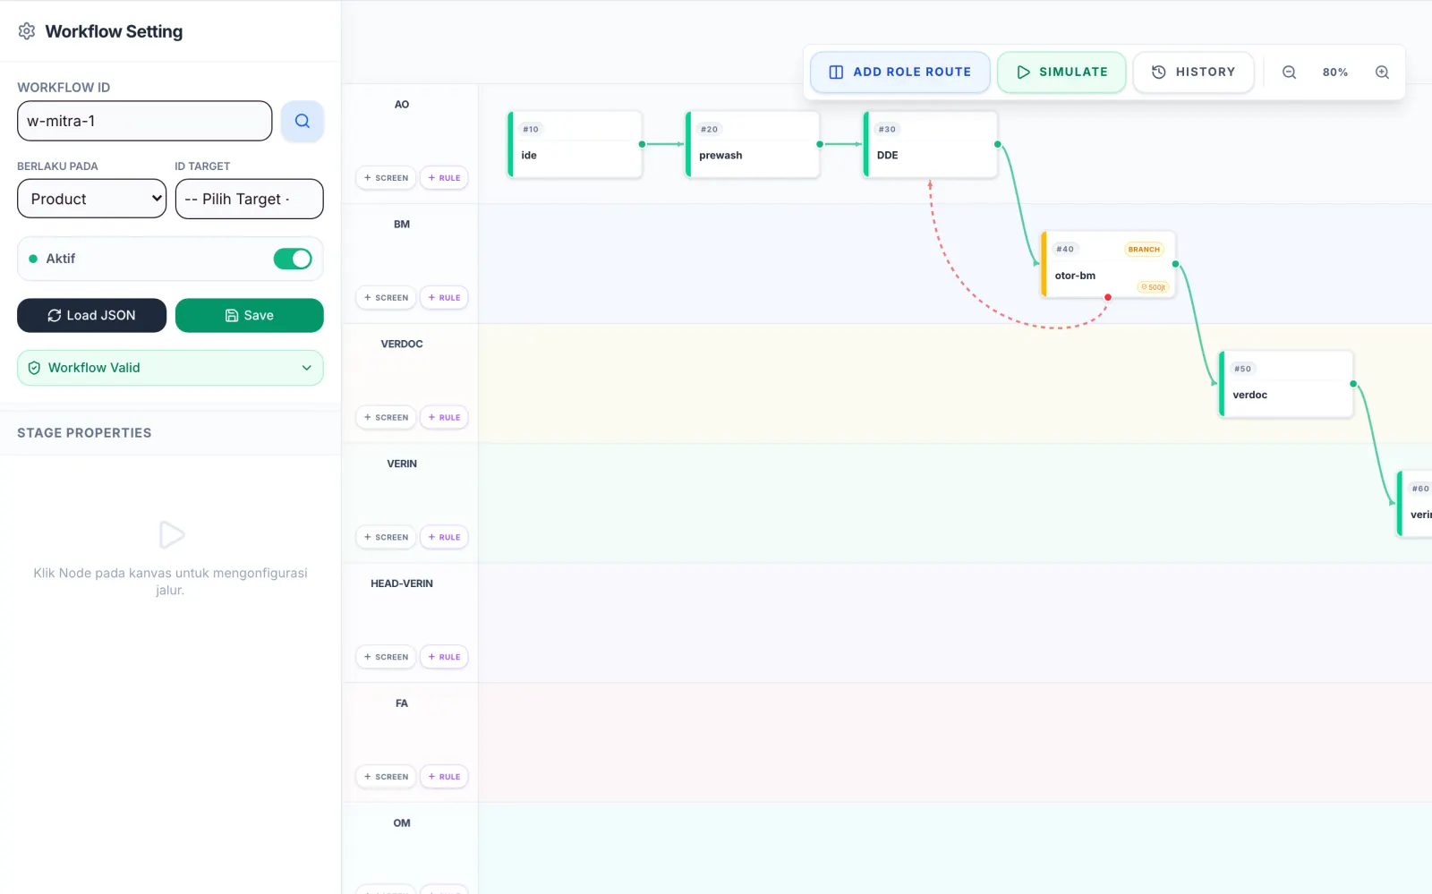Focus the Workflow ID input field
The height and width of the screenshot is (894, 1432).
coord(144,121)
